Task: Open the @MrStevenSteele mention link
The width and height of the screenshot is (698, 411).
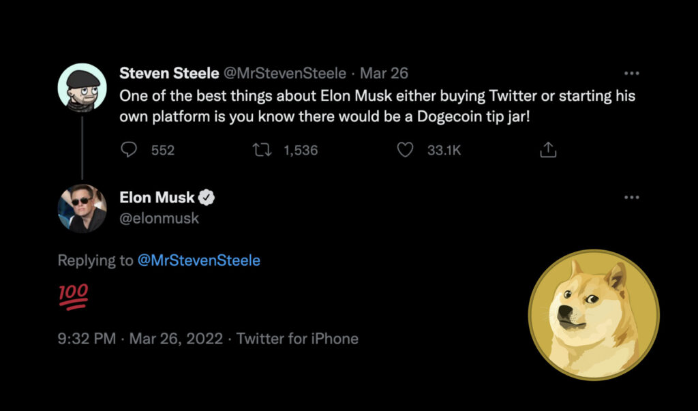Action: (198, 260)
